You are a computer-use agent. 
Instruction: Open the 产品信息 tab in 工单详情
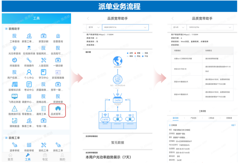point(194,118)
